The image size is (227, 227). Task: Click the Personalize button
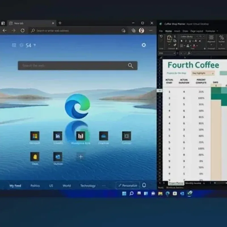pyautogui.click(x=128, y=186)
